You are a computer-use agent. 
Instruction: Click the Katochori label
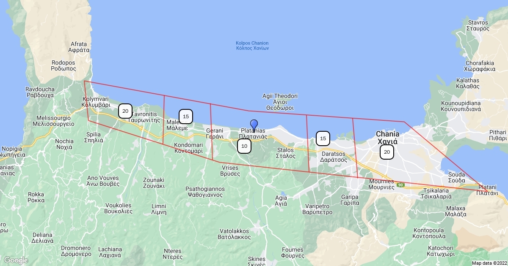click(x=441, y=251)
